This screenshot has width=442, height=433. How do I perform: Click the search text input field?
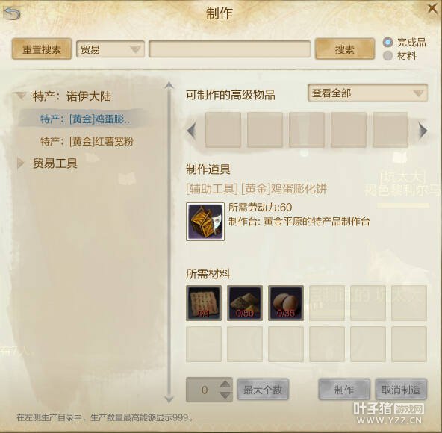(x=229, y=49)
